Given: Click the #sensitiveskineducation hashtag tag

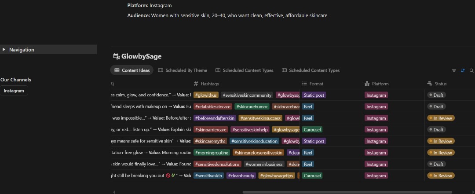Looking at the screenshot, I should [254, 141].
